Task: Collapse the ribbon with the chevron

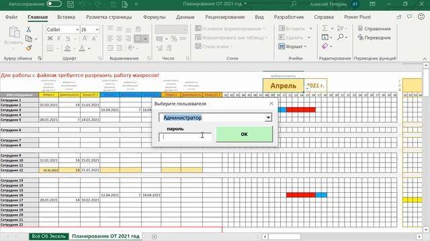Action: click(425, 58)
